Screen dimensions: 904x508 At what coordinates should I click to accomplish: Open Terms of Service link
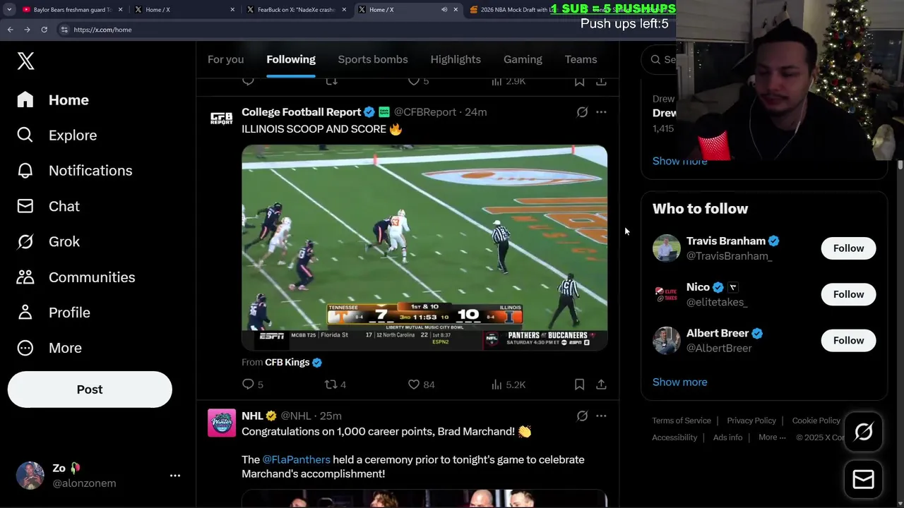pyautogui.click(x=682, y=421)
